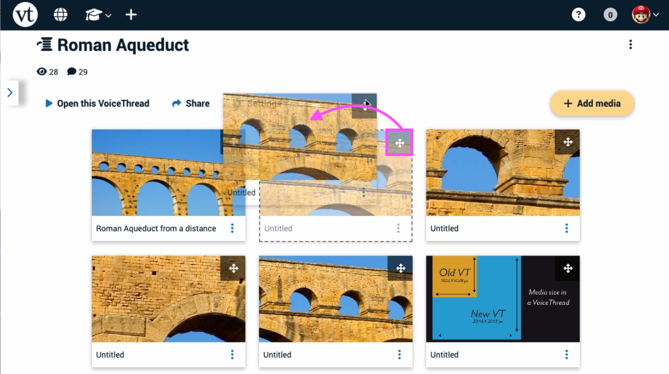Expand the left sidebar chevron
669x374 pixels.
coord(10,93)
